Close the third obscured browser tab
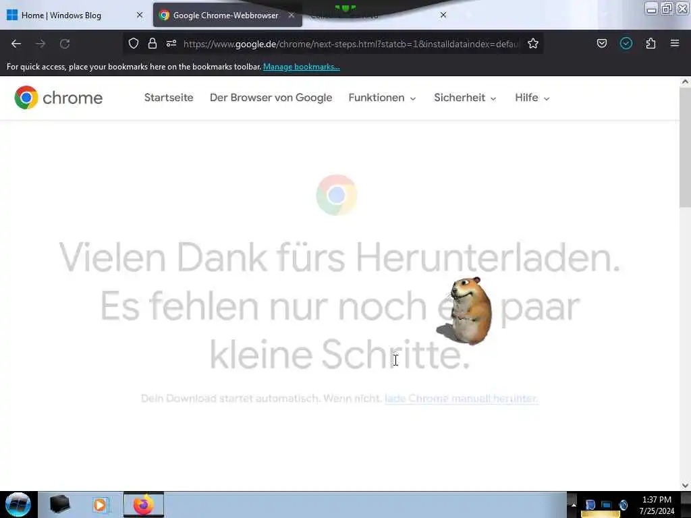691x518 pixels. tap(443, 15)
